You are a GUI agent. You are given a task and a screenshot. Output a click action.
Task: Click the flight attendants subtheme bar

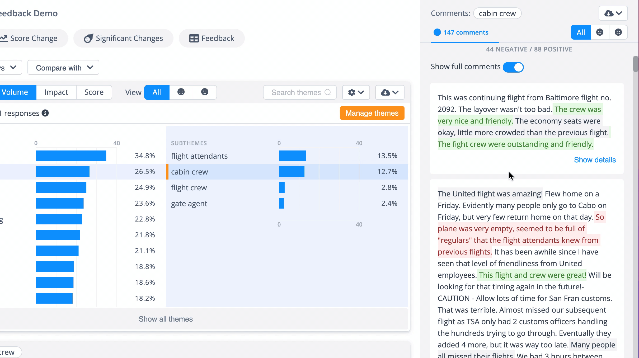[x=292, y=156]
